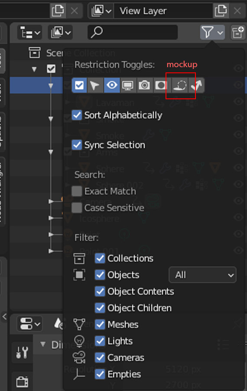
Task: Collapse the highlighted row's disclosure triangle
Action: pyautogui.click(x=51, y=85)
